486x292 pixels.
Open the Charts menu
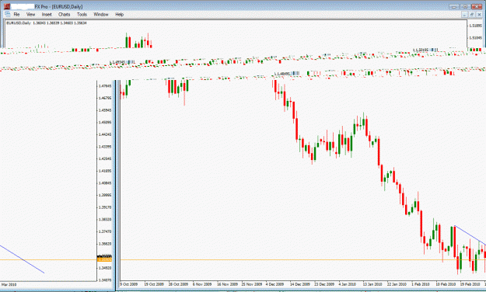point(65,14)
